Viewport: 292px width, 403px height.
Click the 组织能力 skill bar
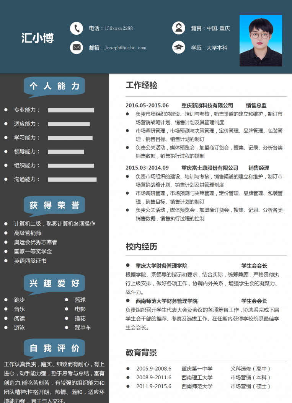pos(71,166)
